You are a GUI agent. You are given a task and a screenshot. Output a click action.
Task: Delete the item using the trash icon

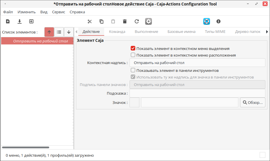[x=125, y=21]
